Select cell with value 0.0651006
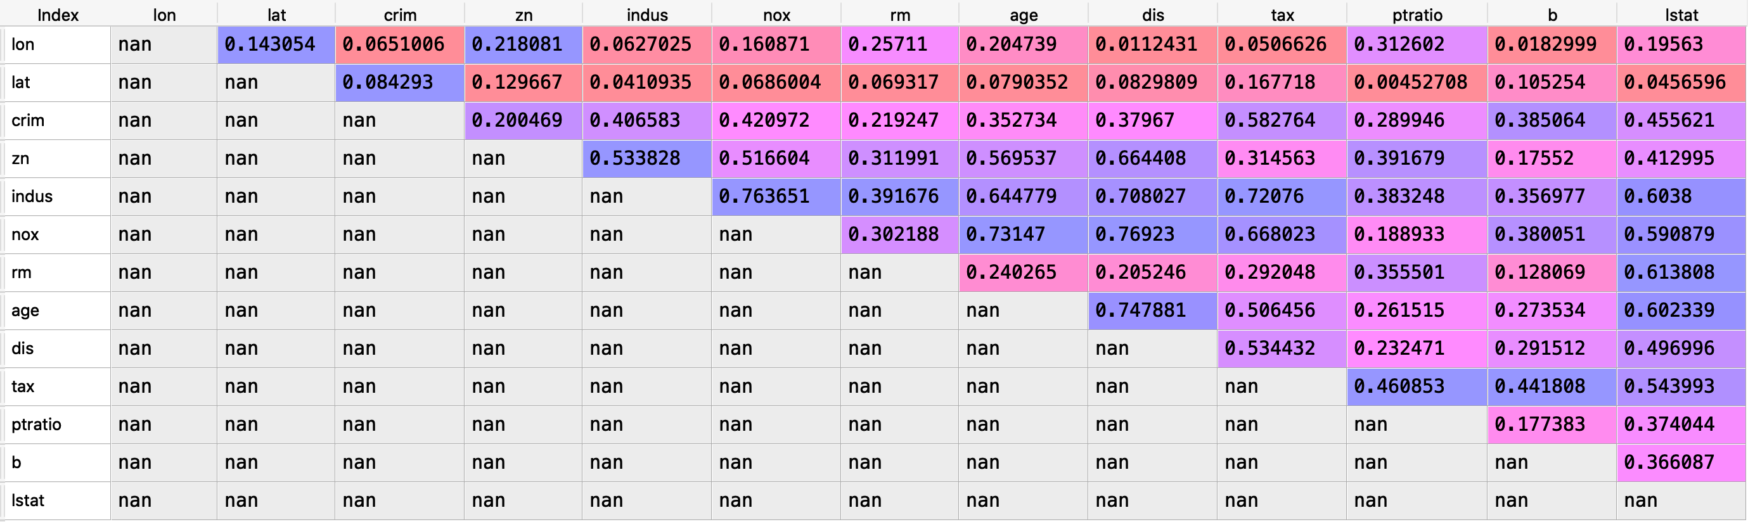The width and height of the screenshot is (1748, 522). coord(400,45)
